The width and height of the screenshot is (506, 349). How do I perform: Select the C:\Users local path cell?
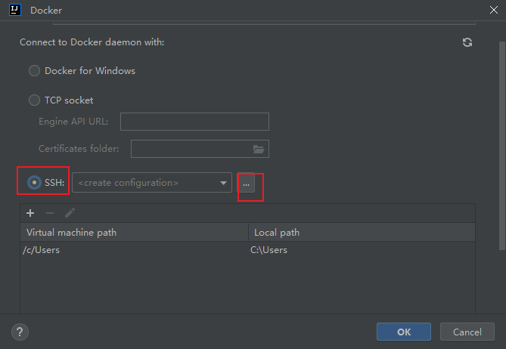pos(362,250)
